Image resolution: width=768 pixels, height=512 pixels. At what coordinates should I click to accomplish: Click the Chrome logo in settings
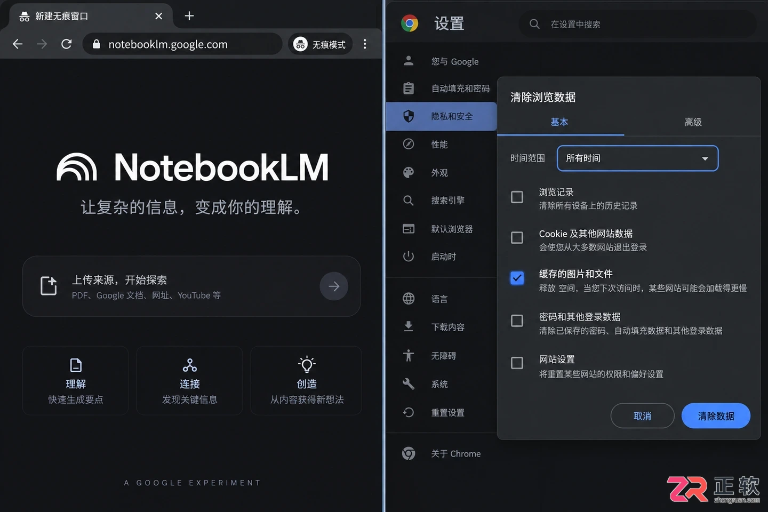click(410, 23)
